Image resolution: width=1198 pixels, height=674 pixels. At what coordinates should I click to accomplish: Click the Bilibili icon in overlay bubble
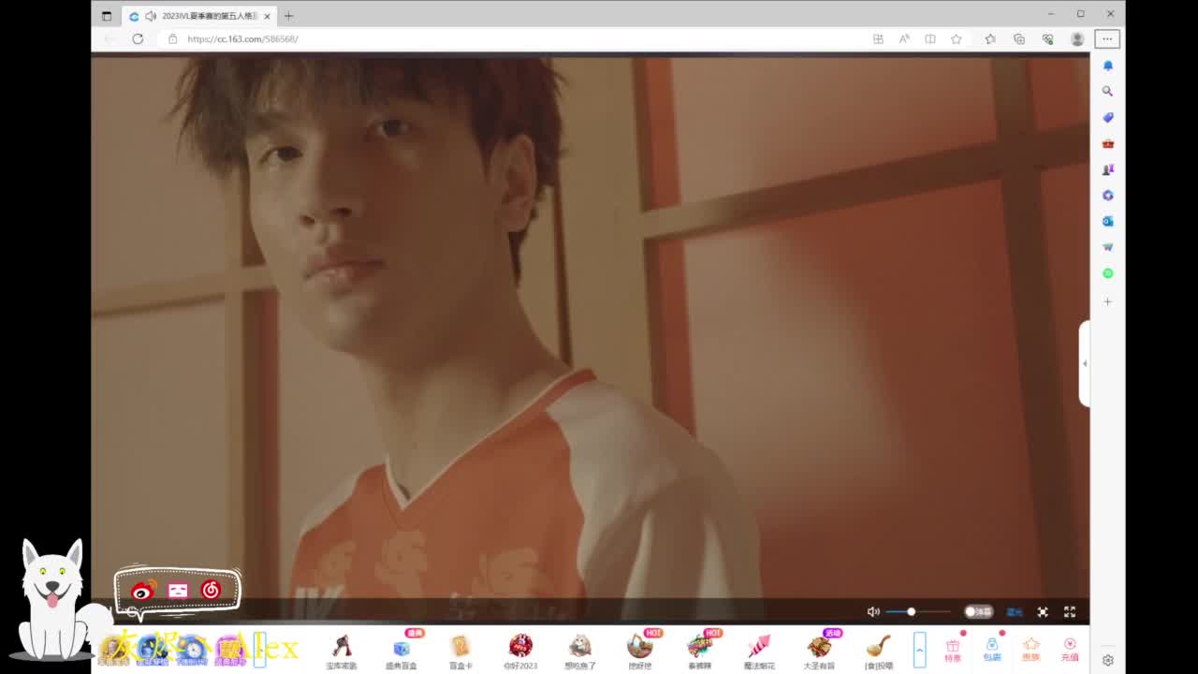pos(178,590)
